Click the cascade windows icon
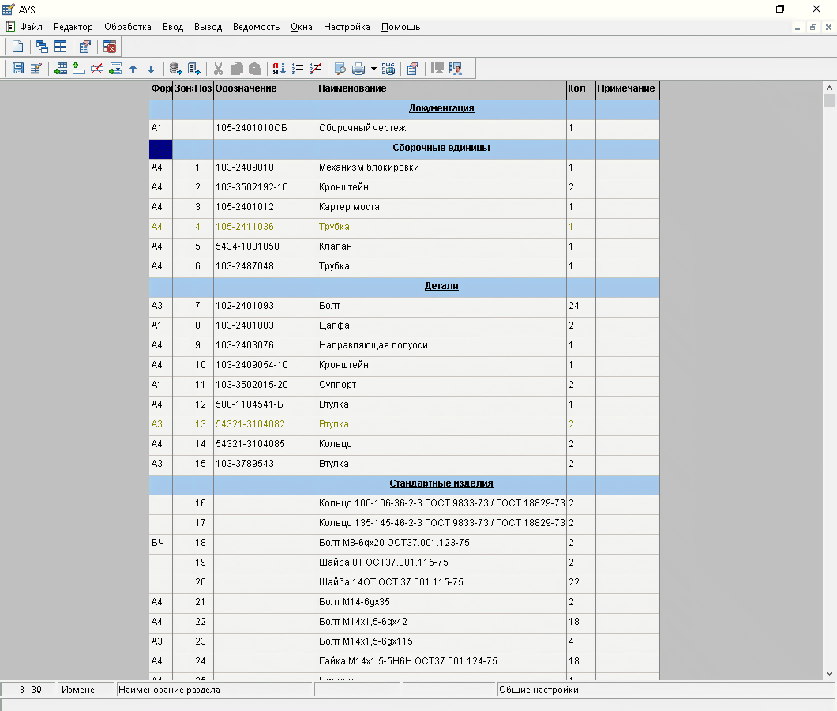Screen dimensions: 837x711 click(x=43, y=47)
